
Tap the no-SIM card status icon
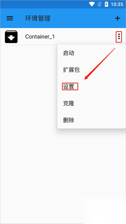(99, 4)
